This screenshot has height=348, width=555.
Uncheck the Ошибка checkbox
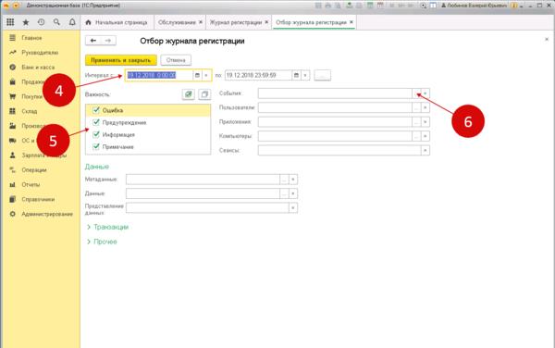point(96,110)
